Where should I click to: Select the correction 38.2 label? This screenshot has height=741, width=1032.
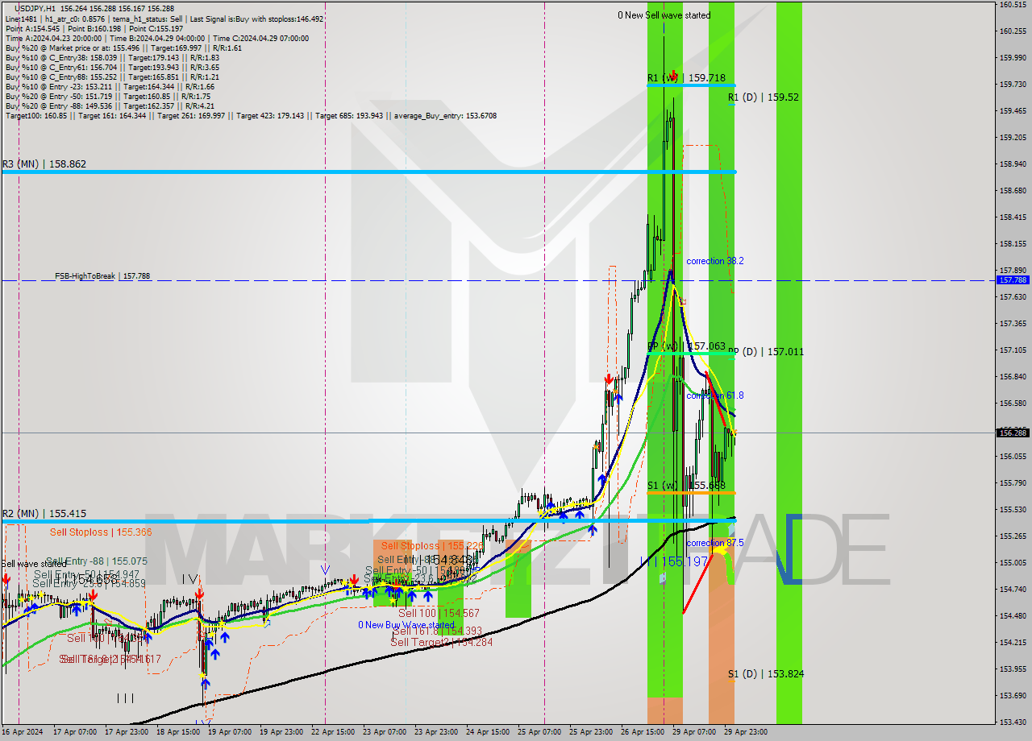pos(715,262)
